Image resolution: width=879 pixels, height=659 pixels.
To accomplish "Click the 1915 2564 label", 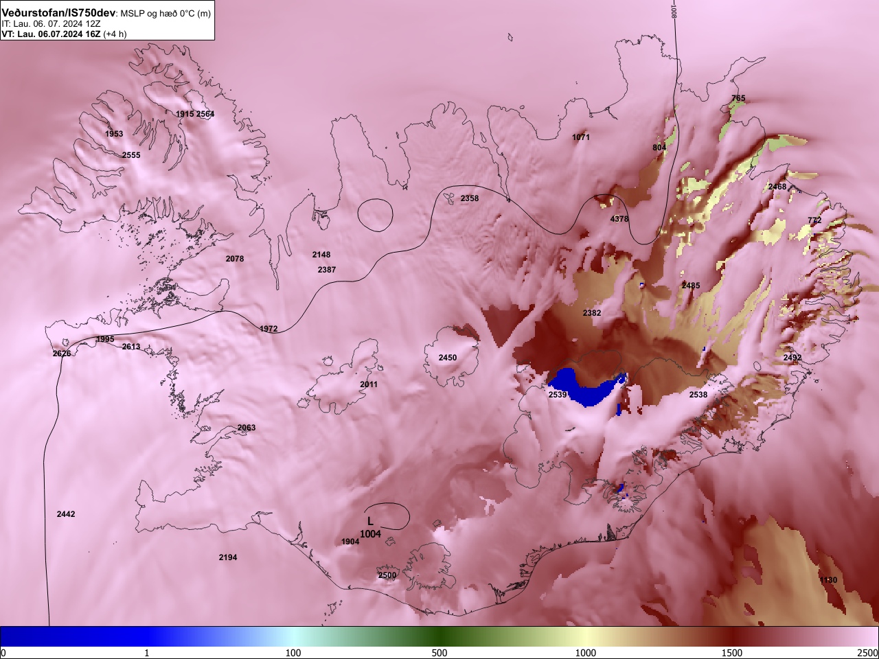I will point(195,114).
